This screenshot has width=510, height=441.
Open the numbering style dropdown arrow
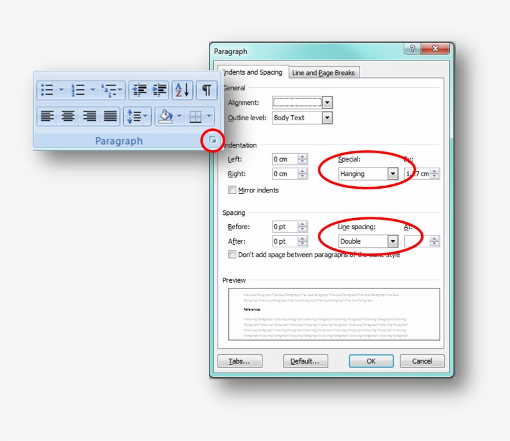(93, 90)
